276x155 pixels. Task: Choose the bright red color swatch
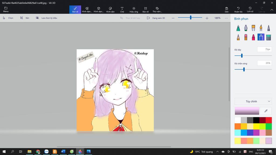point(269,120)
